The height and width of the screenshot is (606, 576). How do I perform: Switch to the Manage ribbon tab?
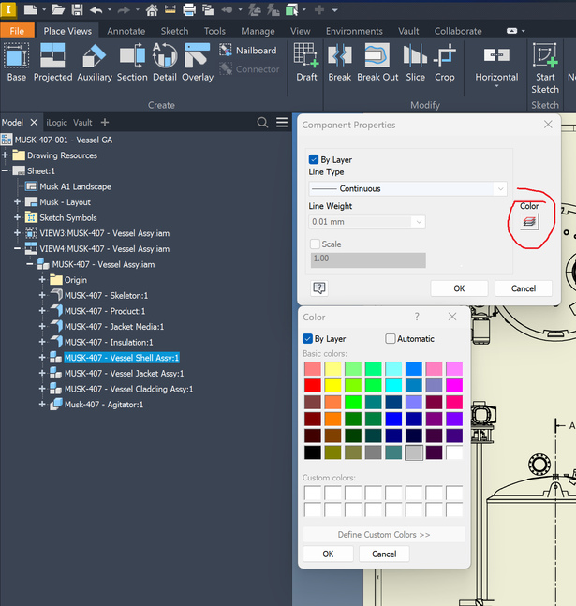(258, 31)
